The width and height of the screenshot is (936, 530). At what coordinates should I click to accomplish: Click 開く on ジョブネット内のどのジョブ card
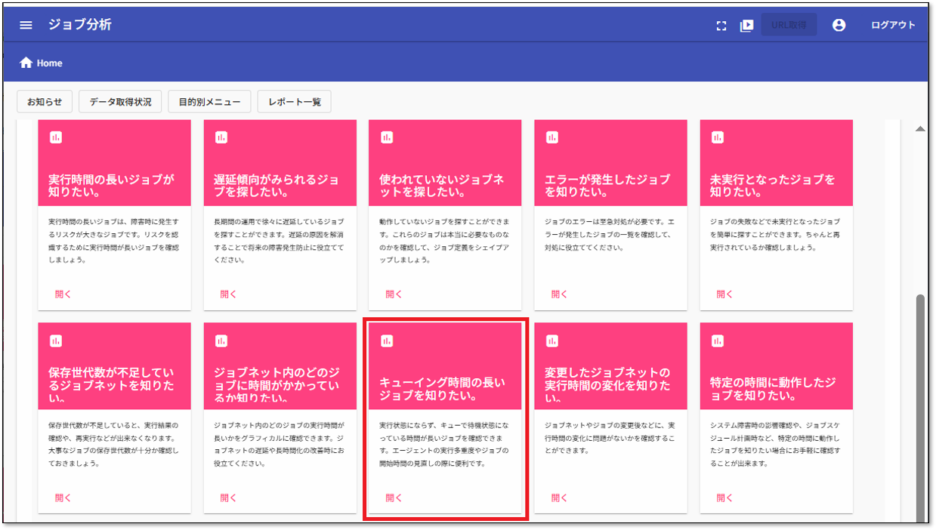(229, 498)
